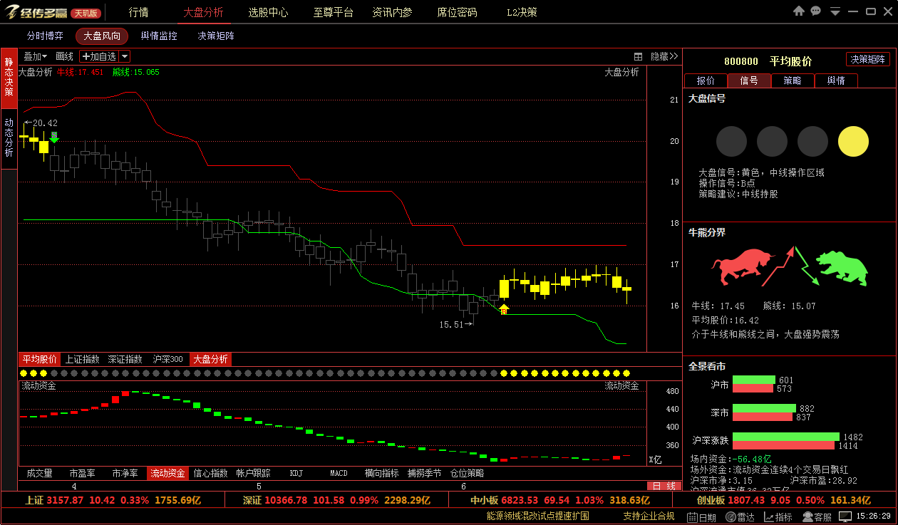Screen dimensions: 898x525
Task: Open the arrow dropdown next to 加自选
Action: pos(124,56)
